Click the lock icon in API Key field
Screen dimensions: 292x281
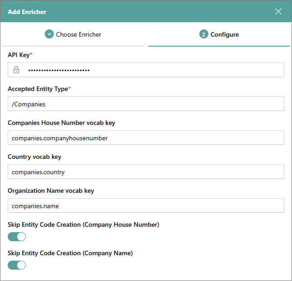pyautogui.click(x=16, y=70)
